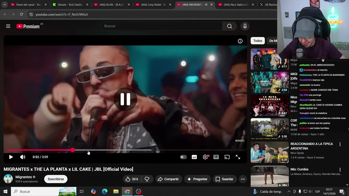349x196 pixels.
Task: Open the Migrantes channel name link
Action: pyautogui.click(x=23, y=177)
